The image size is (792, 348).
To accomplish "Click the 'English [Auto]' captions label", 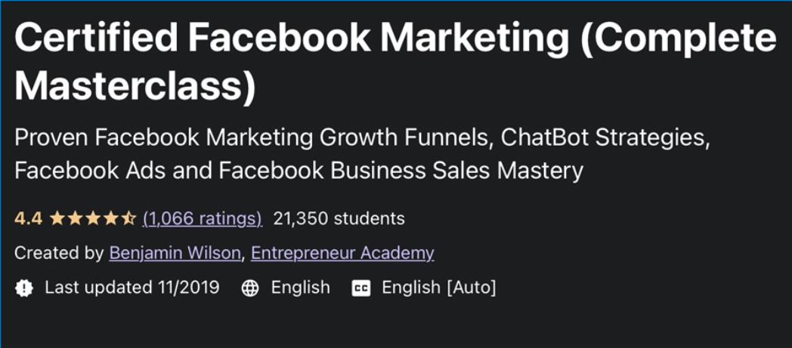I will (x=438, y=288).
